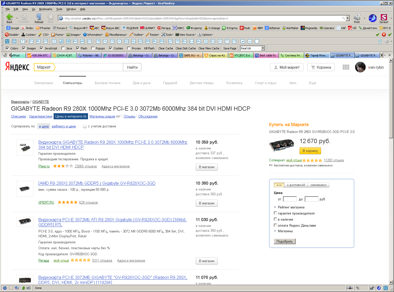Enable 'с учетом доставки' checkbox
This screenshot has width=394, height=292.
point(85,126)
